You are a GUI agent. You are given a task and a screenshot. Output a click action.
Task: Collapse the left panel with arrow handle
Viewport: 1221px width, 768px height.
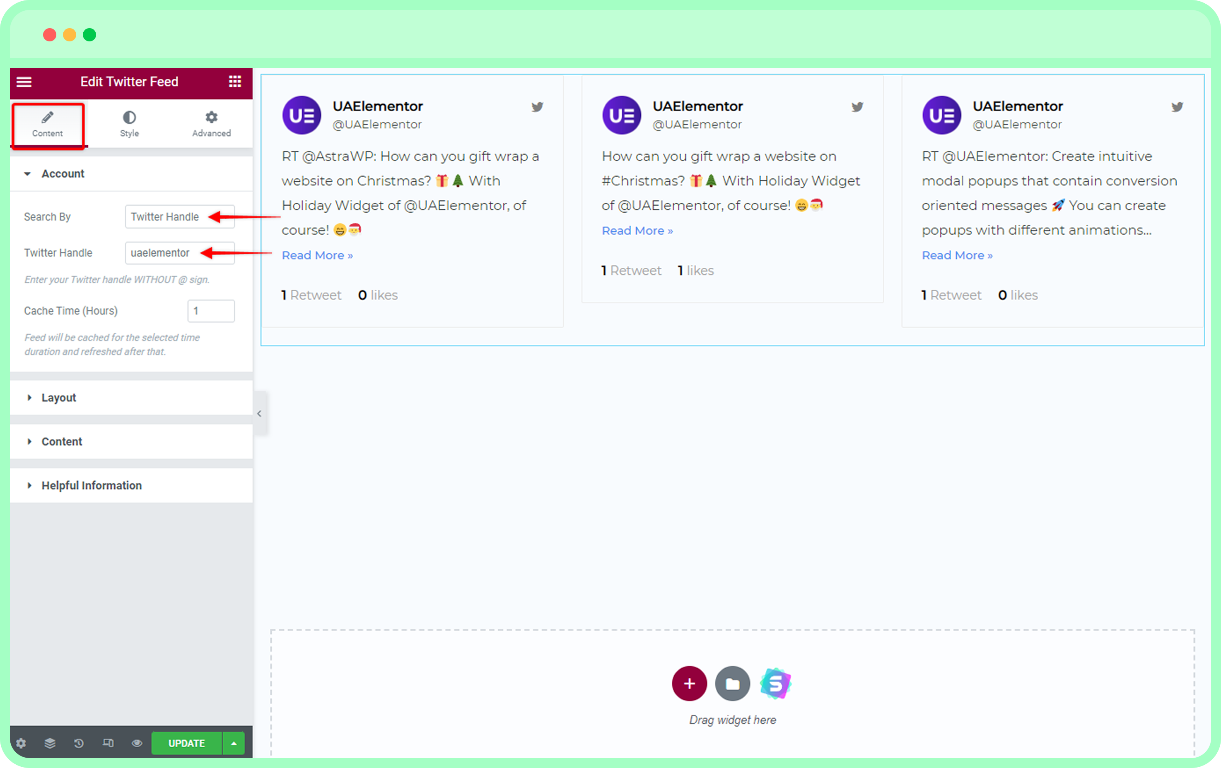[x=259, y=413]
